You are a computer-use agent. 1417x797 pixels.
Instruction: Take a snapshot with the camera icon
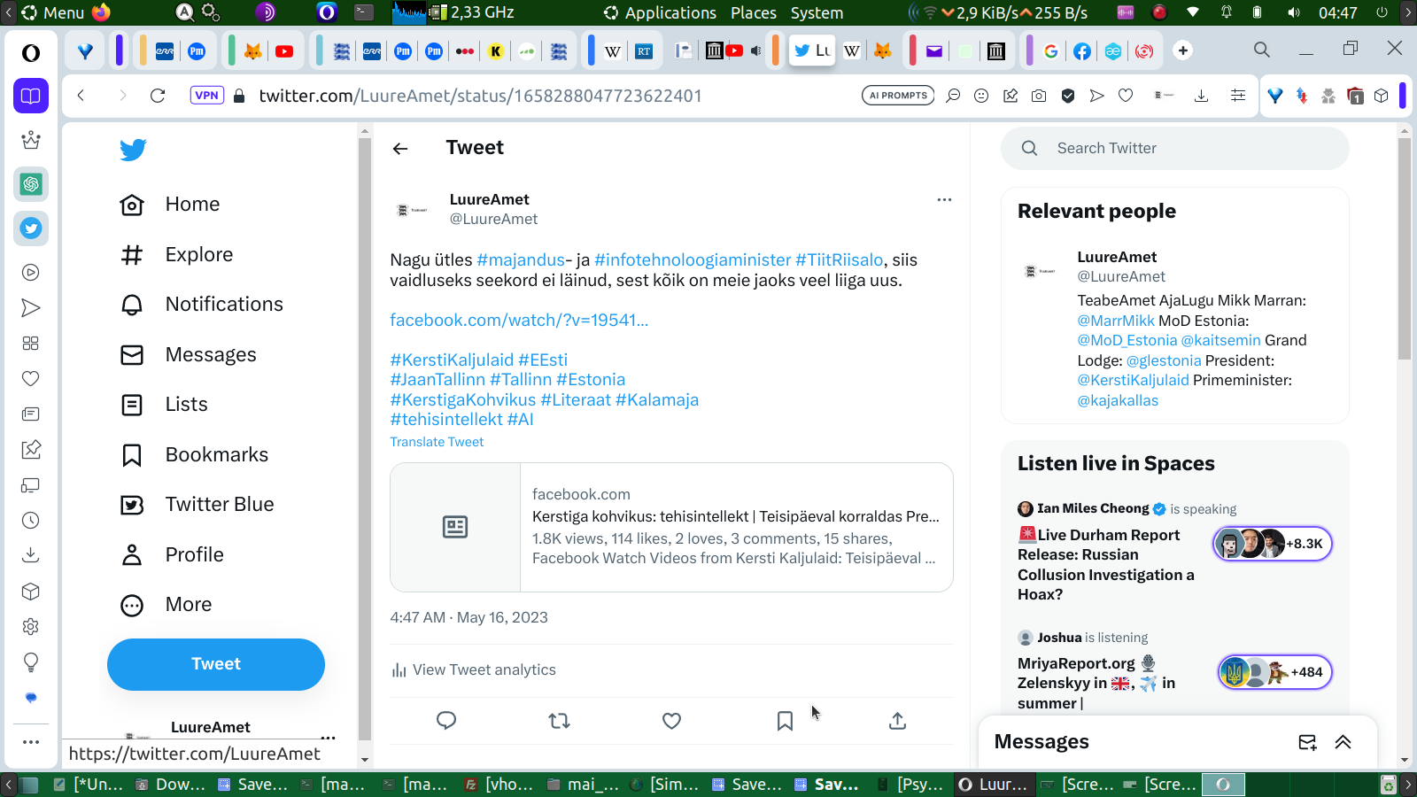(1039, 96)
